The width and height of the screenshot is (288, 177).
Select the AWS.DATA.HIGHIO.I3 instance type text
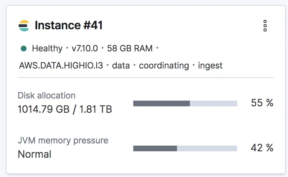tap(61, 66)
